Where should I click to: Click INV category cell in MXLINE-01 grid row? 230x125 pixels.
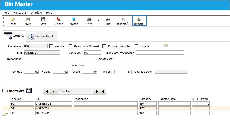pyautogui.click(x=148, y=113)
